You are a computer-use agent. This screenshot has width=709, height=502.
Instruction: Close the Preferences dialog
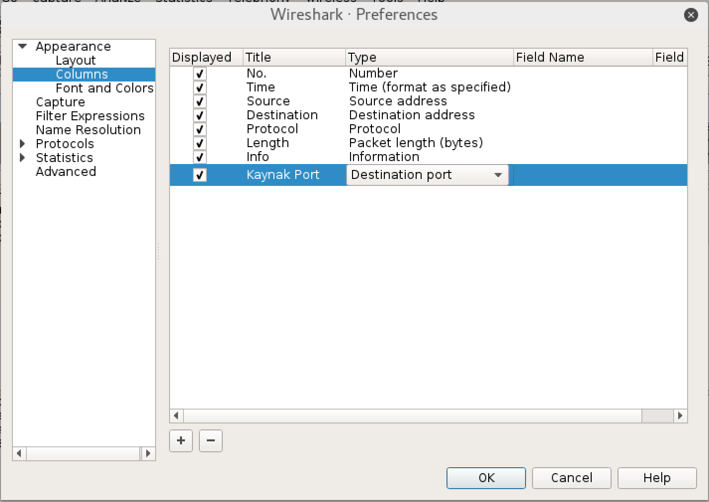691,15
